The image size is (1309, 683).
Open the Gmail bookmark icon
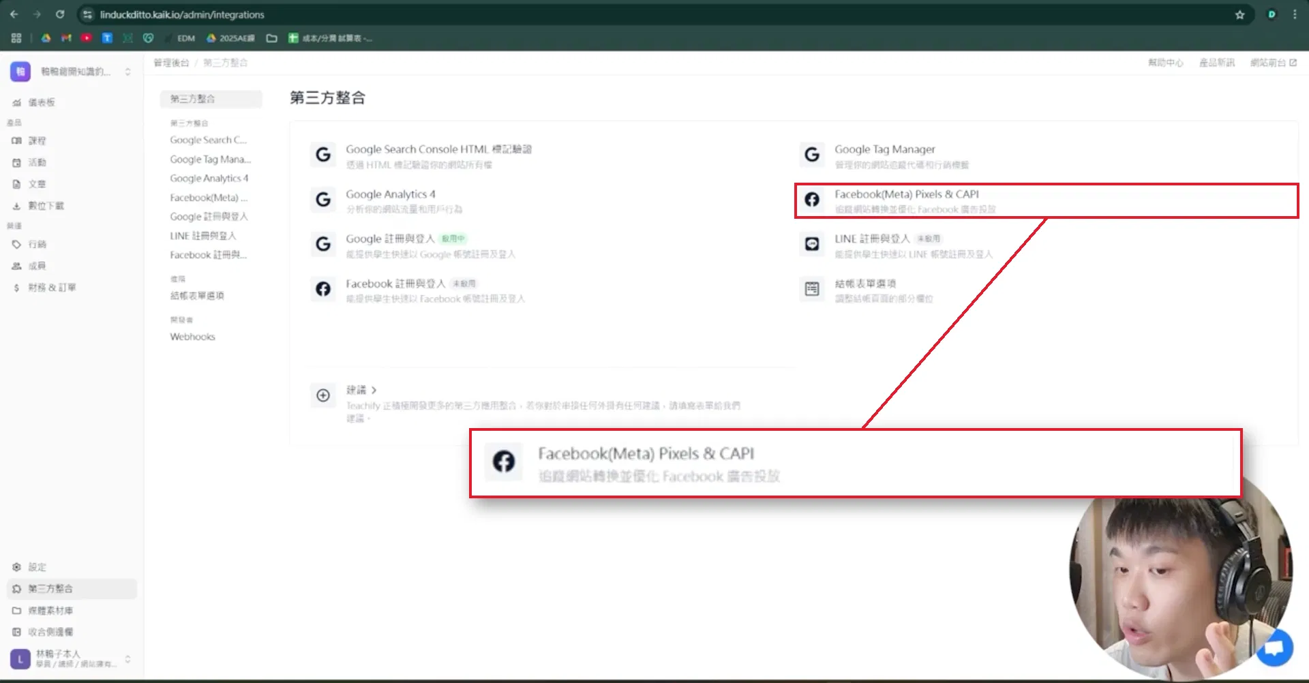click(66, 38)
